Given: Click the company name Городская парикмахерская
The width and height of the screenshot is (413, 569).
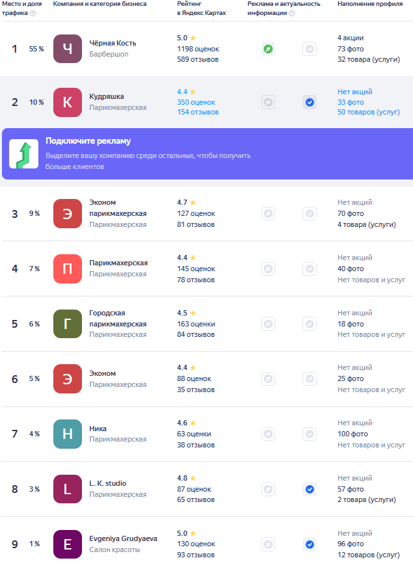Looking at the screenshot, I should [x=118, y=318].
